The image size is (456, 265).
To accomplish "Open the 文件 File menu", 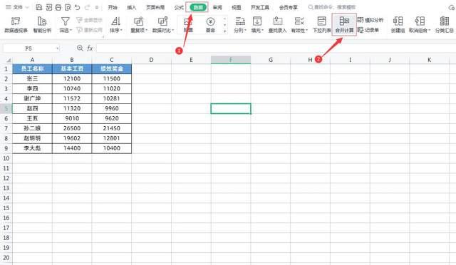I will coord(17,7).
